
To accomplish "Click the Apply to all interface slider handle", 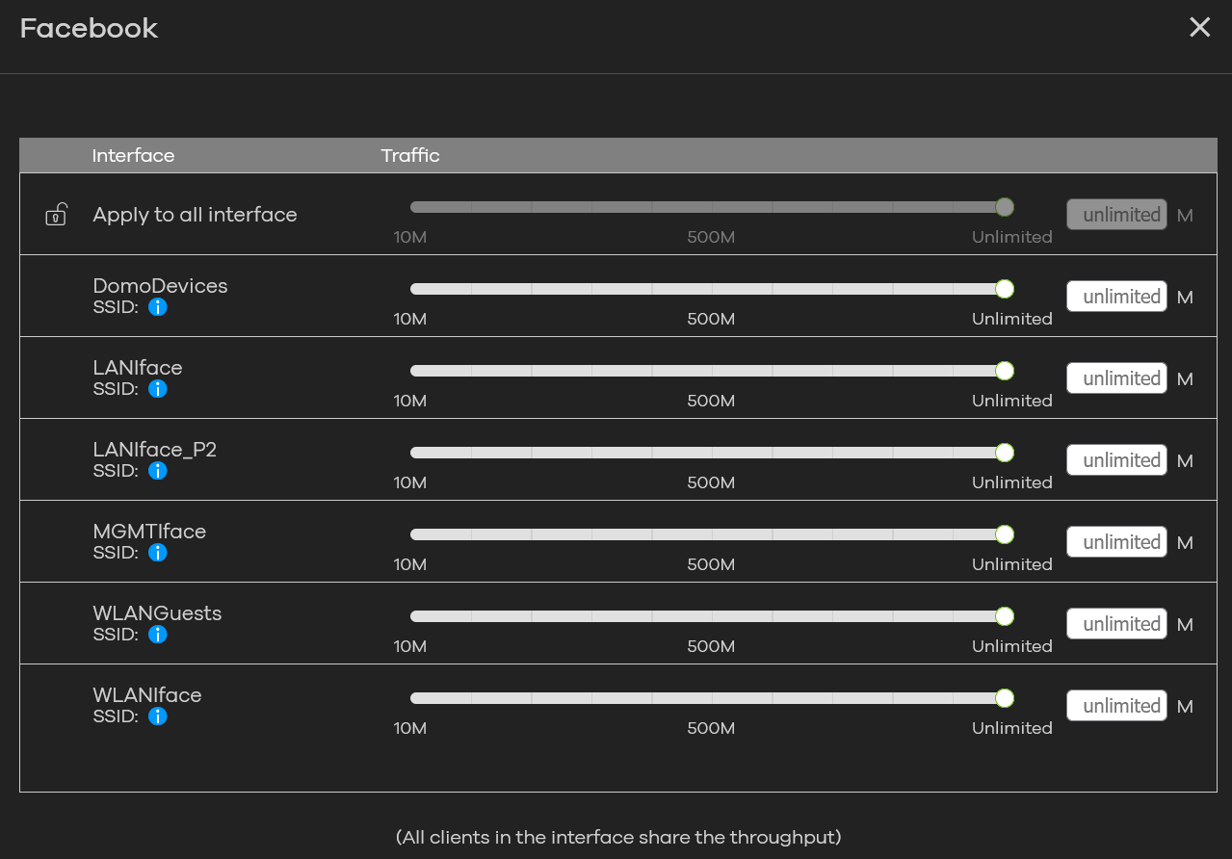I will 1005,207.
